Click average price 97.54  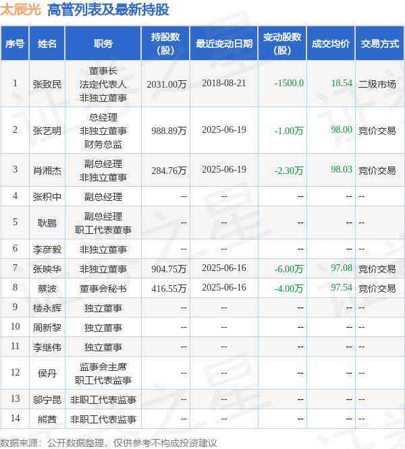[x=342, y=287]
